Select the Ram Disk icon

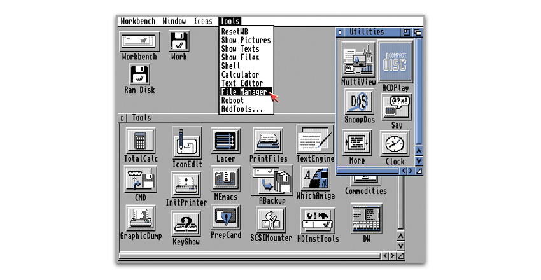pyautogui.click(x=139, y=74)
